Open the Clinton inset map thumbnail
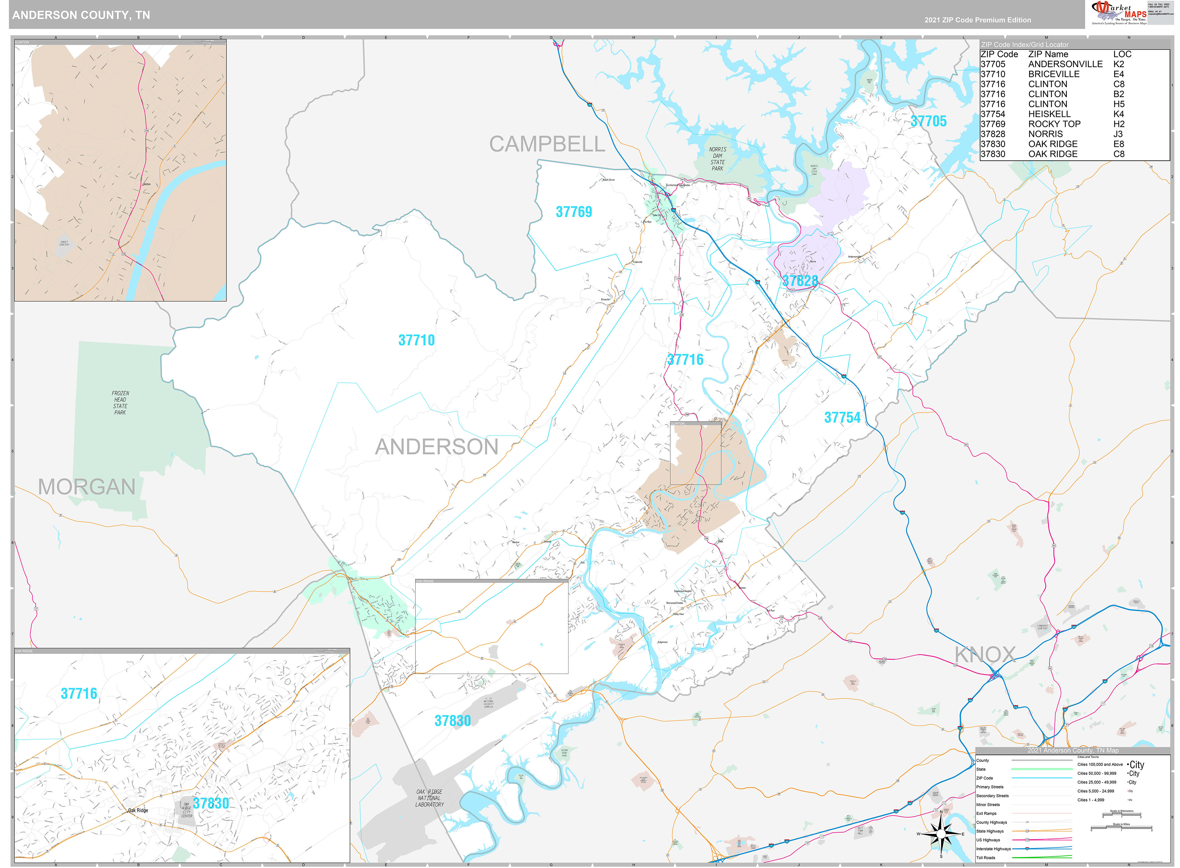 click(x=120, y=170)
